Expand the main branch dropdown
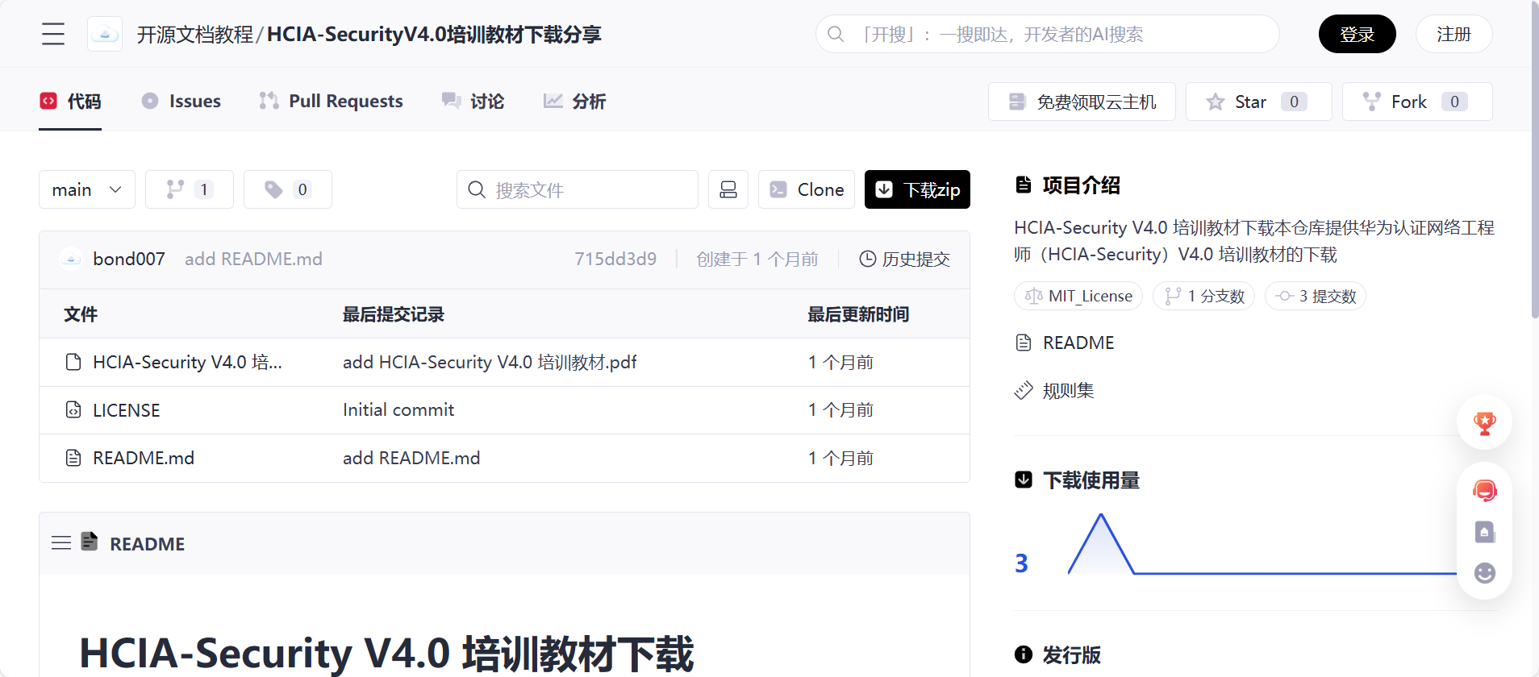This screenshot has height=677, width=1539. click(x=87, y=189)
